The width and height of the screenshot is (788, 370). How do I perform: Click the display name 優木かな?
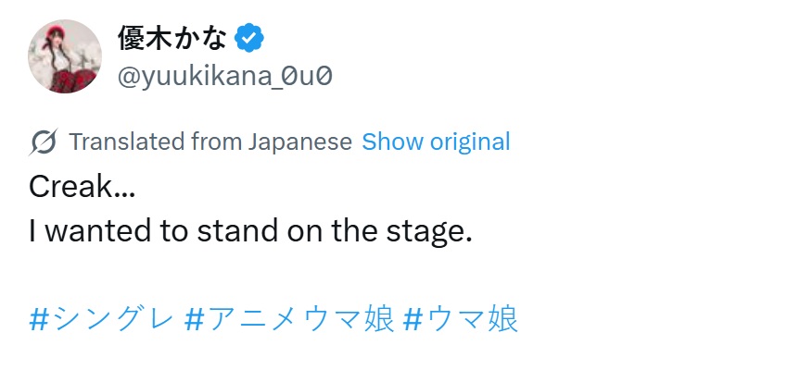tap(173, 38)
